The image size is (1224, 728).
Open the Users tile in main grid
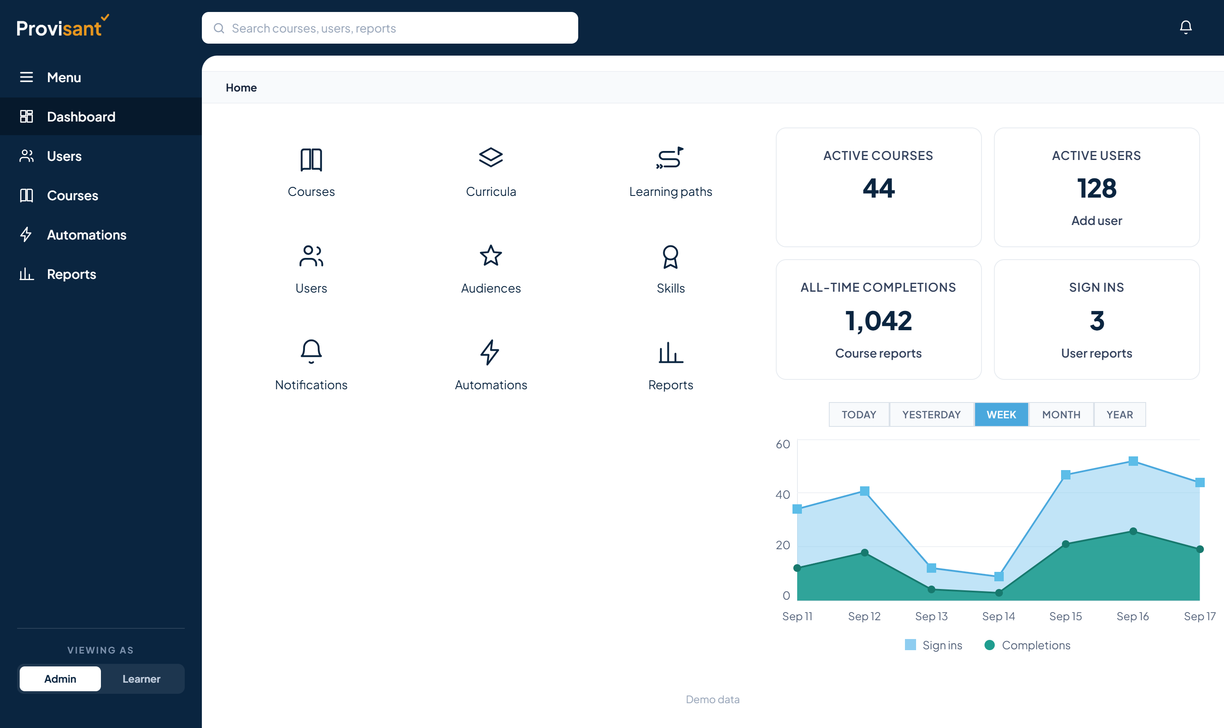(x=311, y=269)
